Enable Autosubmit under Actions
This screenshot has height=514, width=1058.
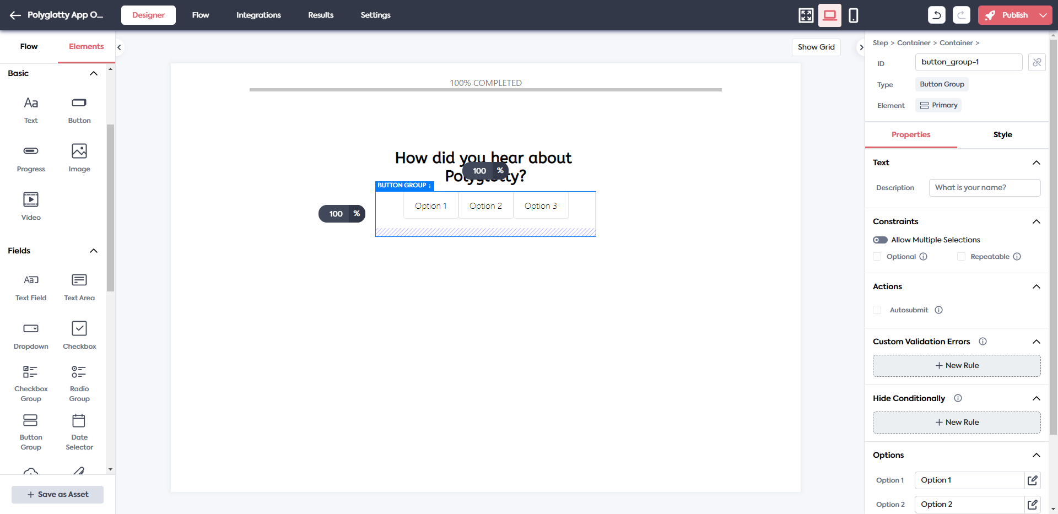point(877,310)
